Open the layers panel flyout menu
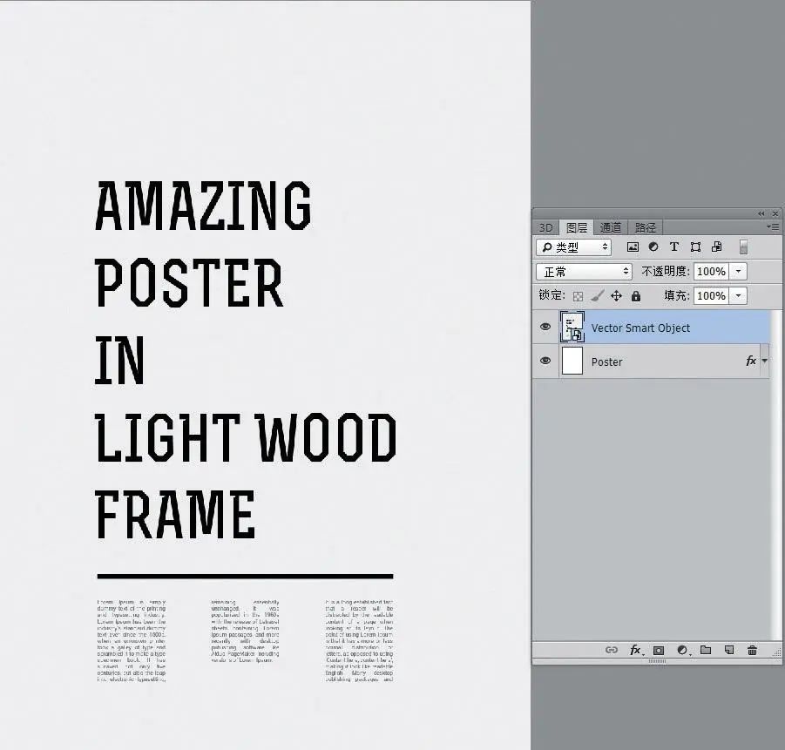This screenshot has height=750, width=785. coord(772,226)
